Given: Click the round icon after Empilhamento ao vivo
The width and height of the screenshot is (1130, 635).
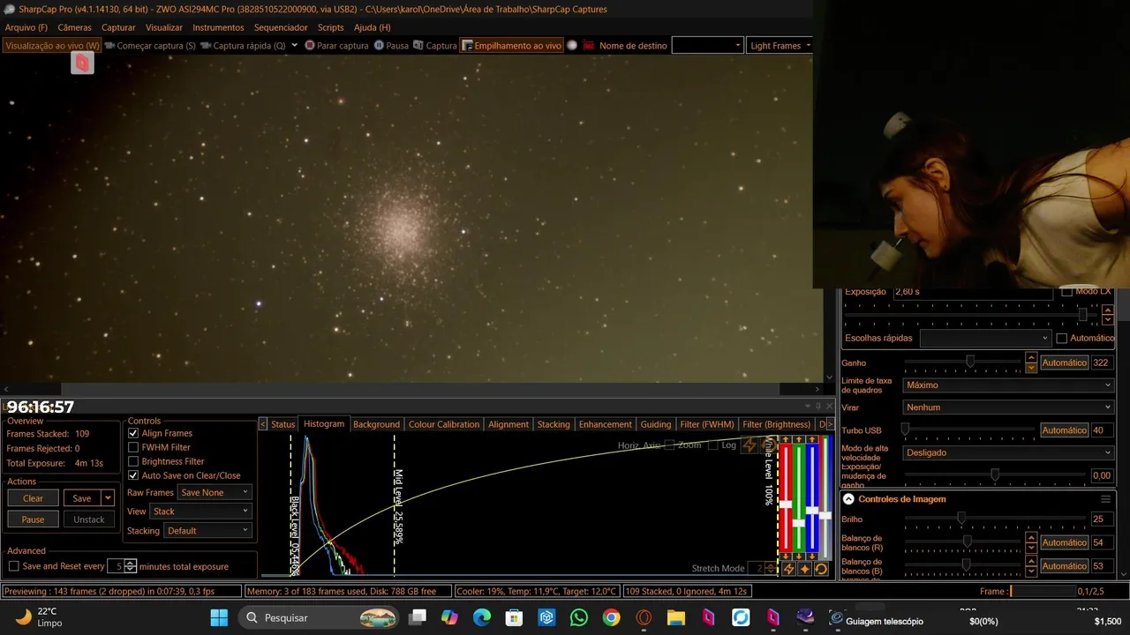Looking at the screenshot, I should [x=572, y=46].
